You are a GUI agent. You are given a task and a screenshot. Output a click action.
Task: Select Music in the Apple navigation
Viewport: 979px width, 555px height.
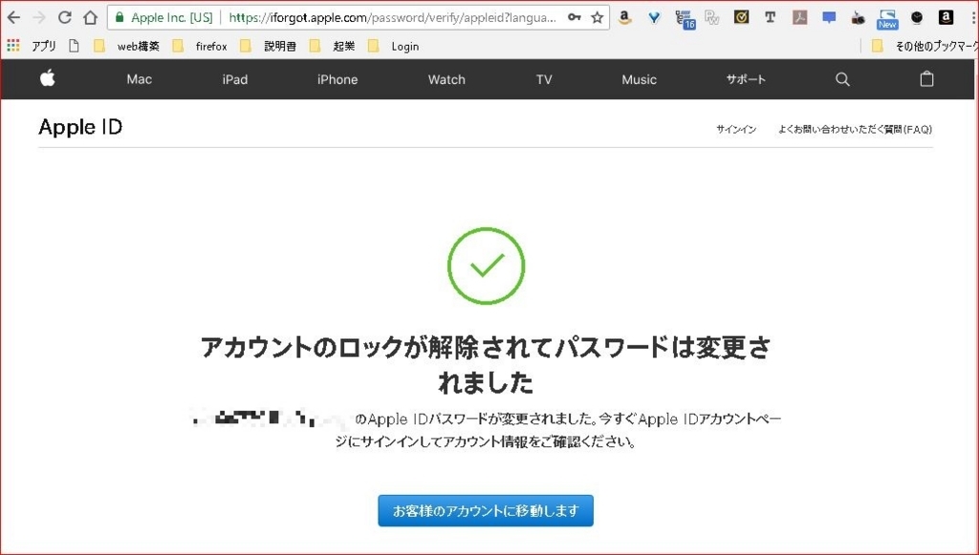[x=639, y=79]
